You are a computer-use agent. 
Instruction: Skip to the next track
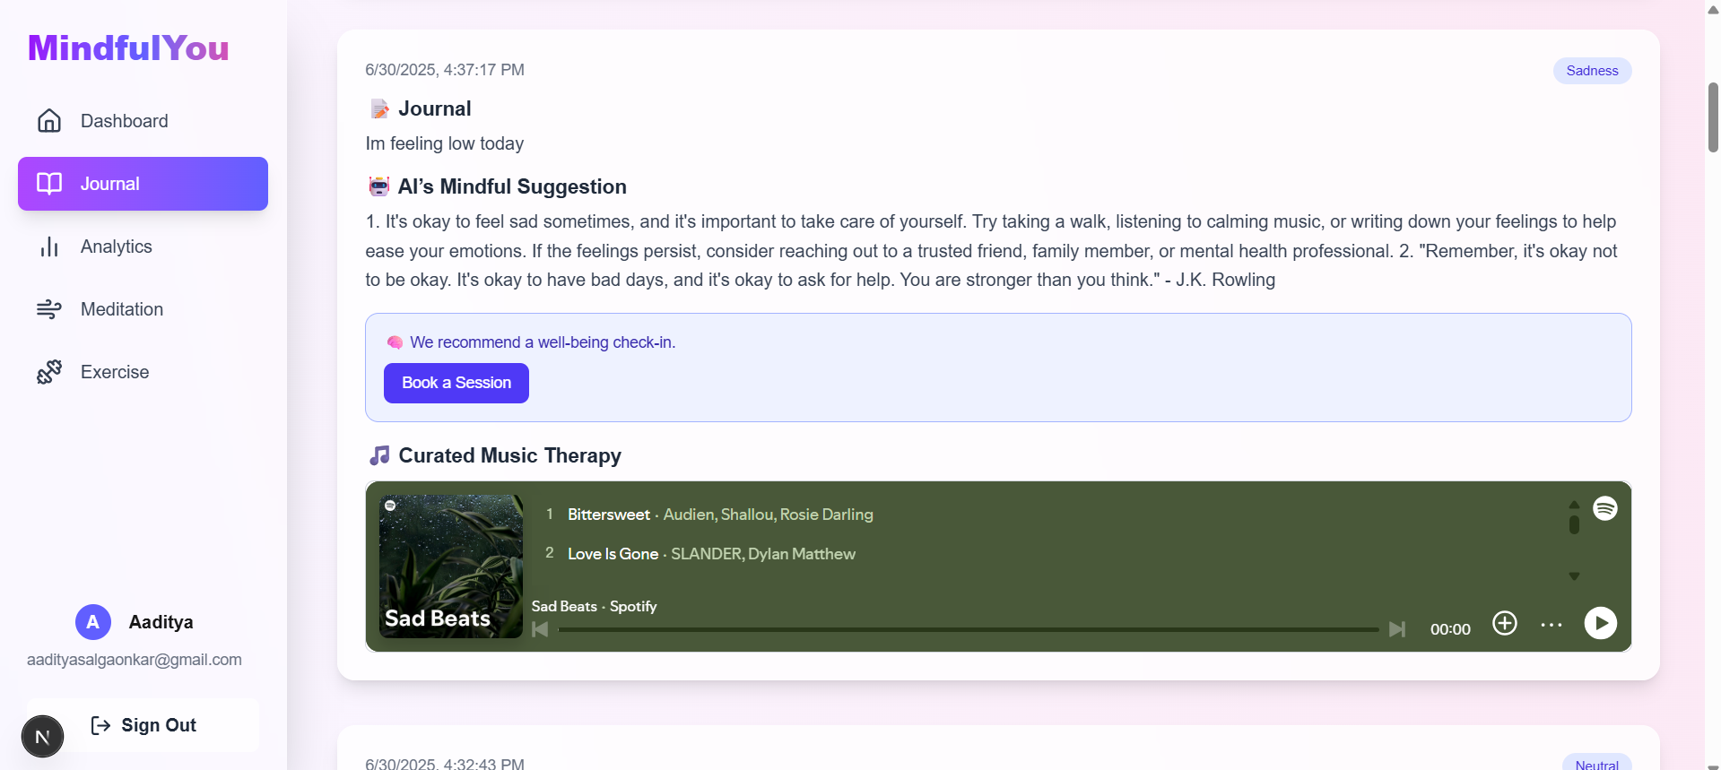(x=1397, y=629)
